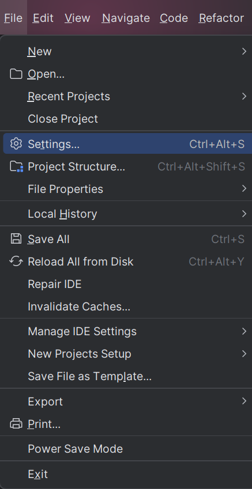Open the Navigate menu

[x=126, y=18]
